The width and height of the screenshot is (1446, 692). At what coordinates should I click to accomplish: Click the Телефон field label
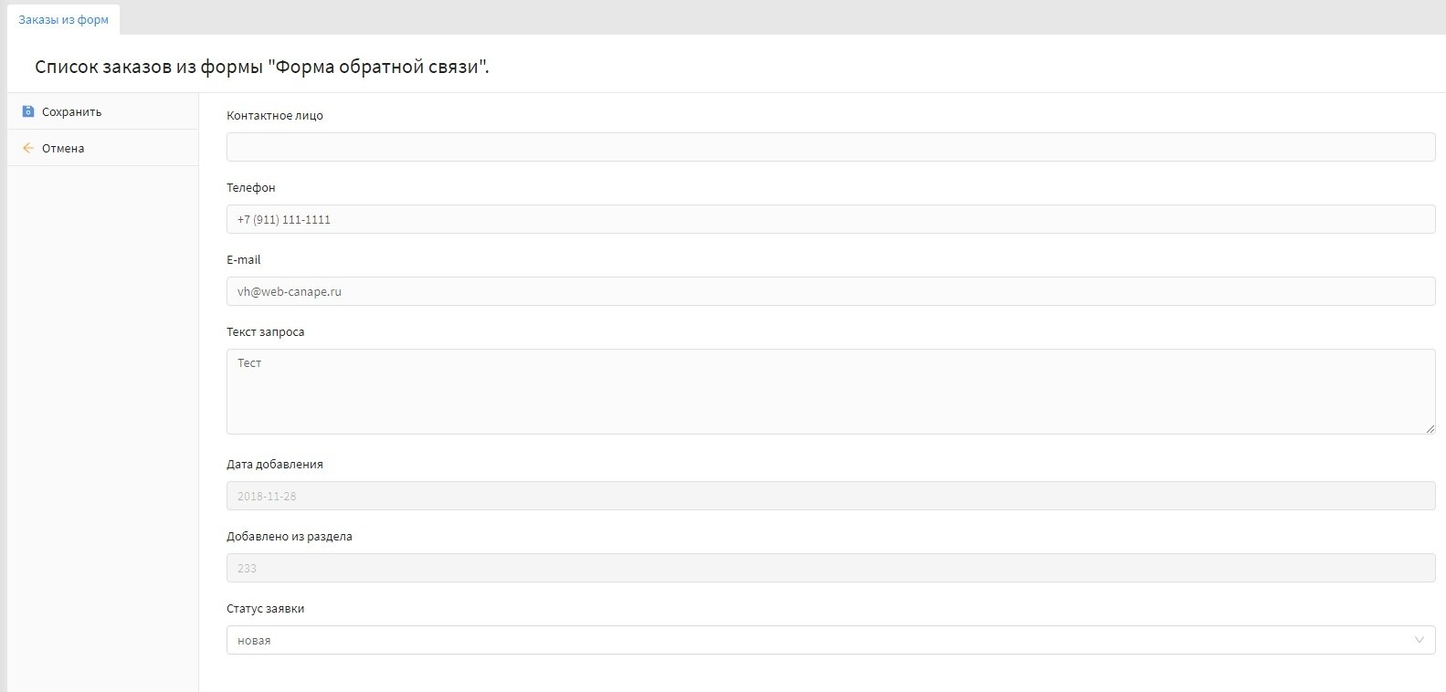(251, 188)
